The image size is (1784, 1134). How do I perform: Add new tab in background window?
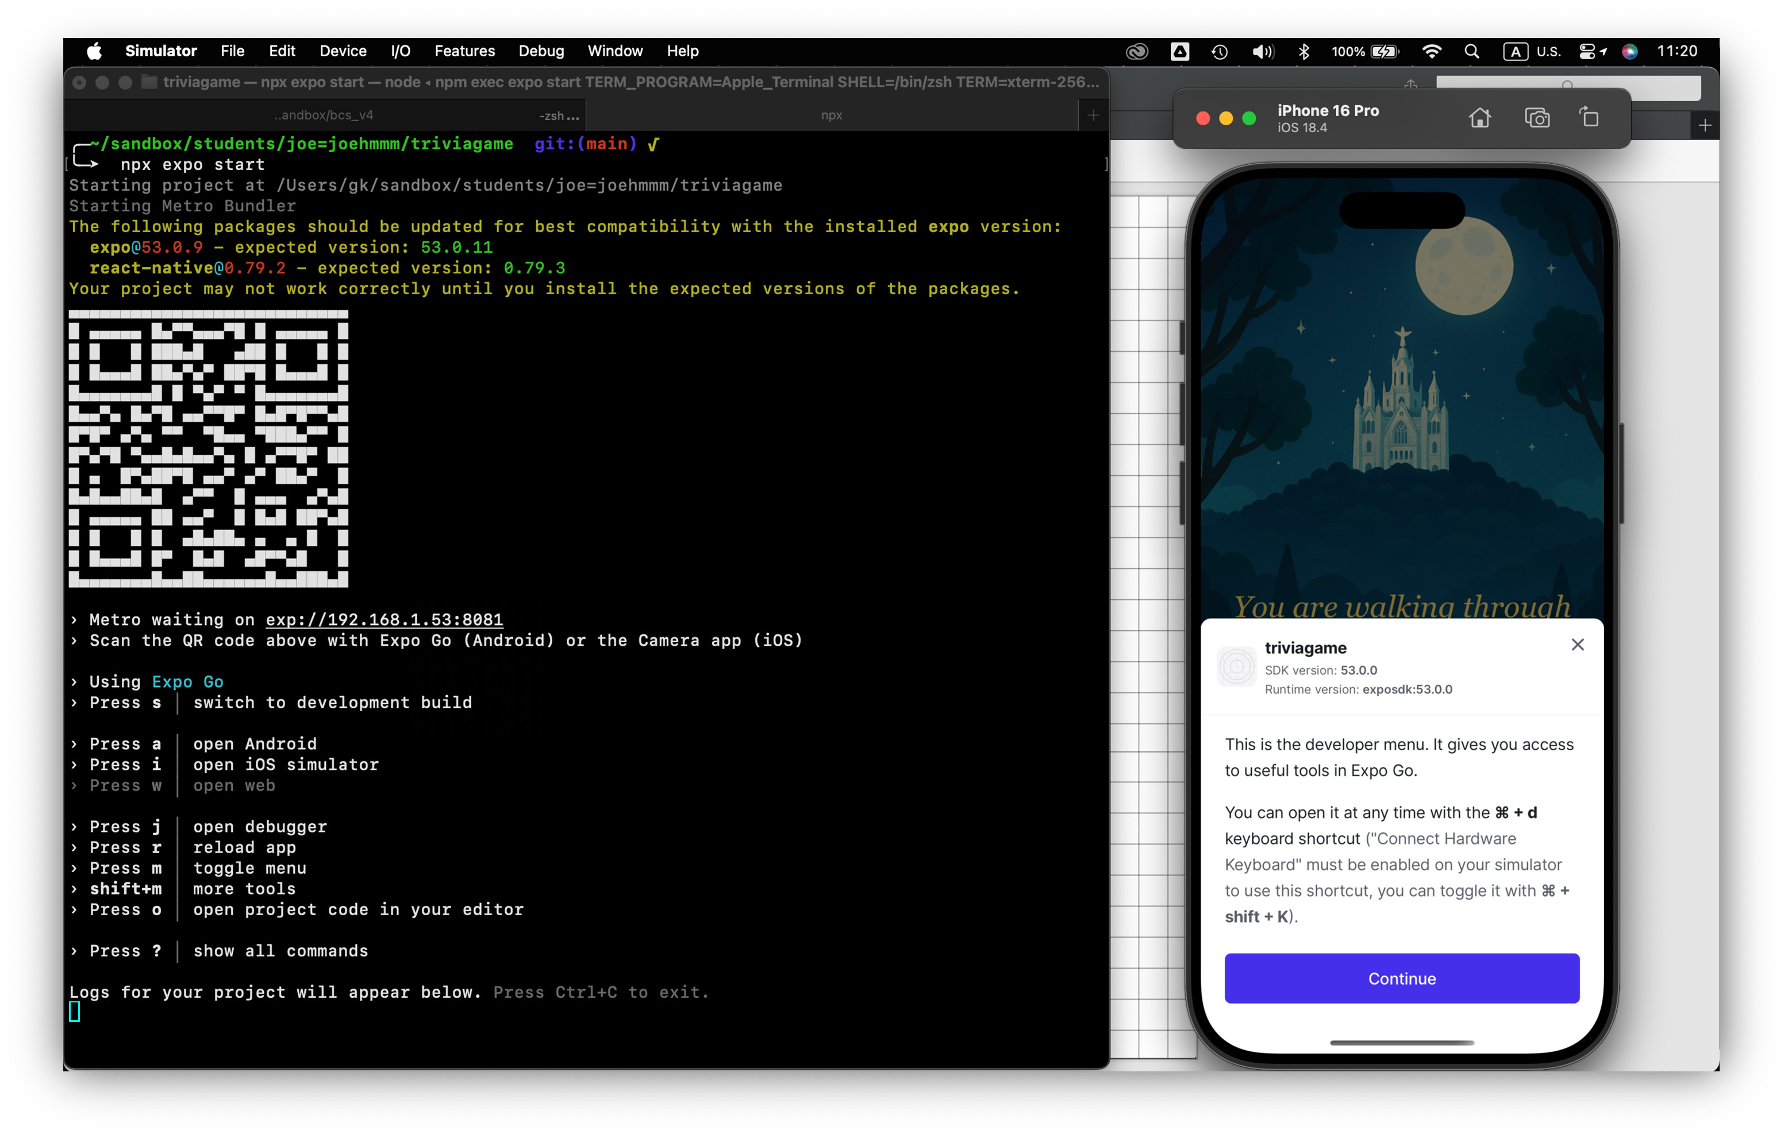(x=1704, y=125)
